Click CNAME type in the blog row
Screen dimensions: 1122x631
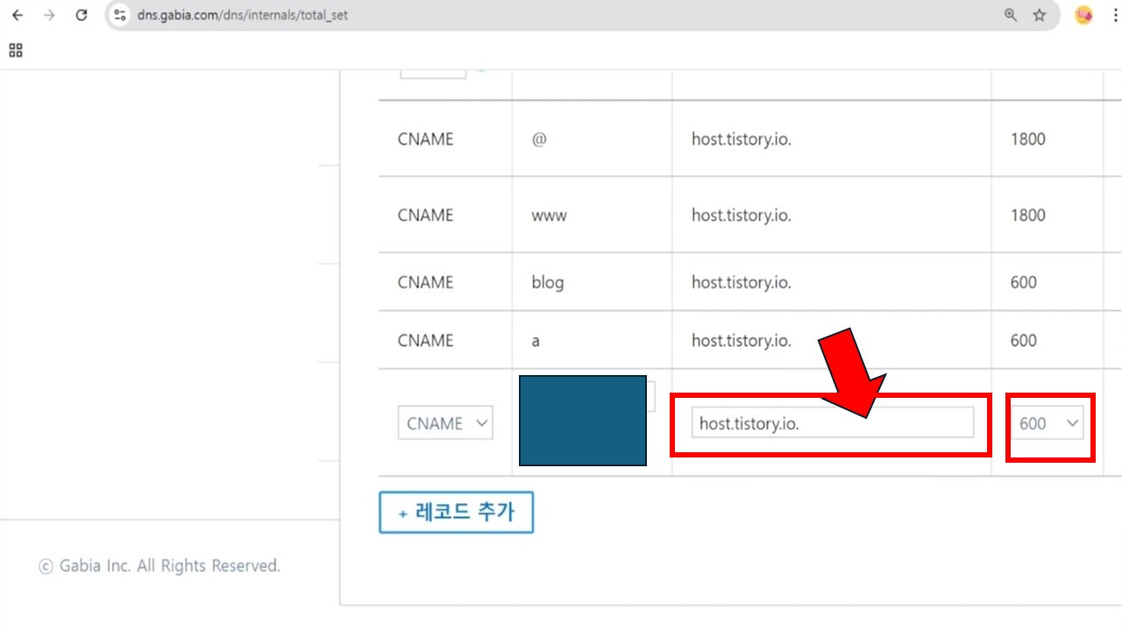click(x=425, y=282)
